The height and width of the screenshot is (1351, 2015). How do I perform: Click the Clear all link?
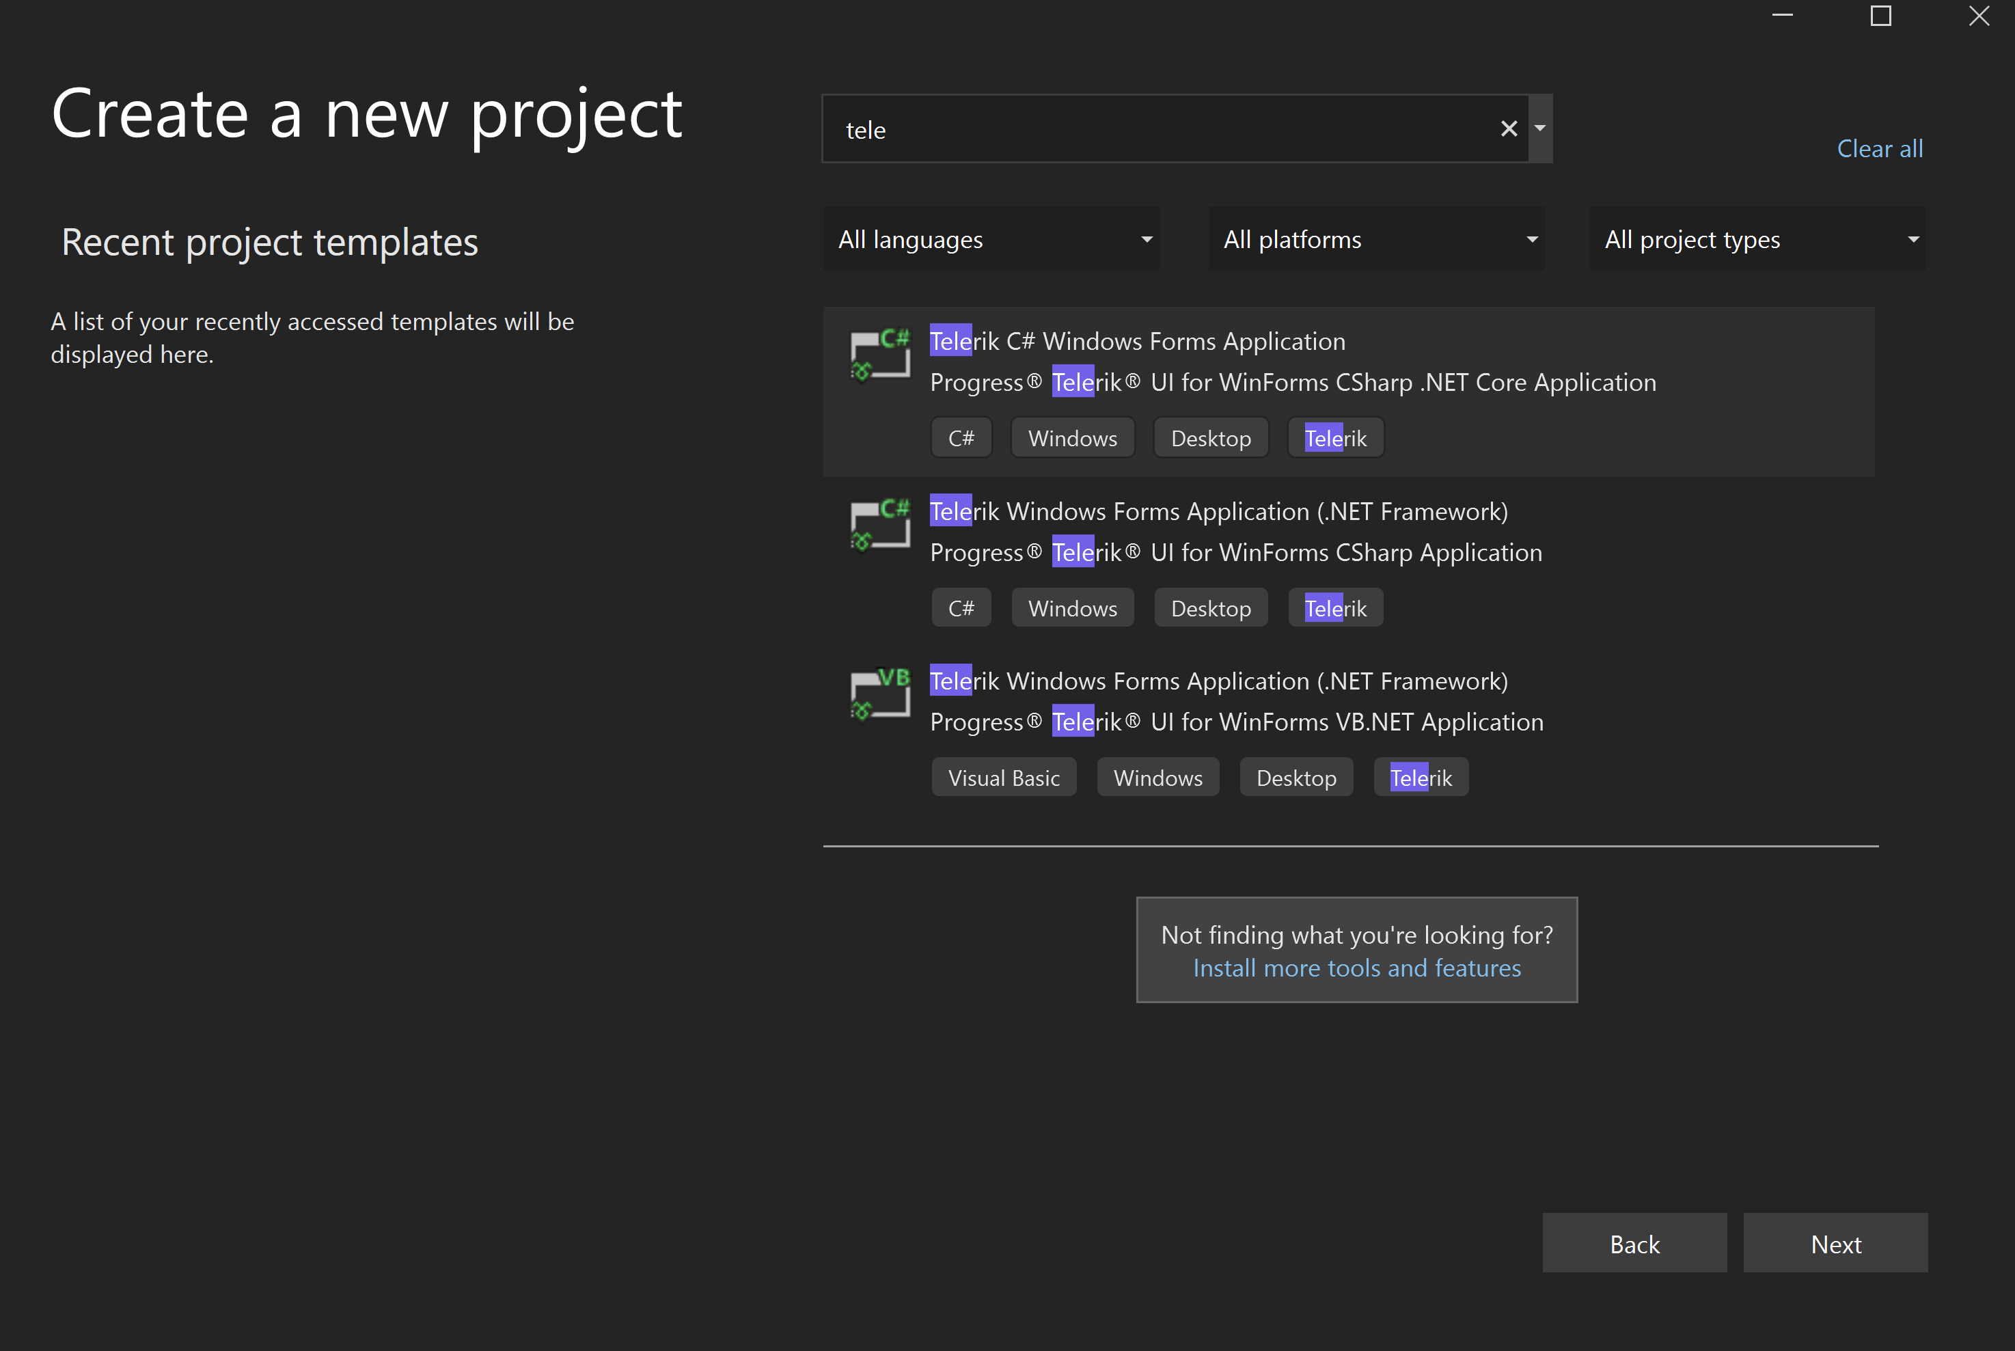click(x=1880, y=149)
